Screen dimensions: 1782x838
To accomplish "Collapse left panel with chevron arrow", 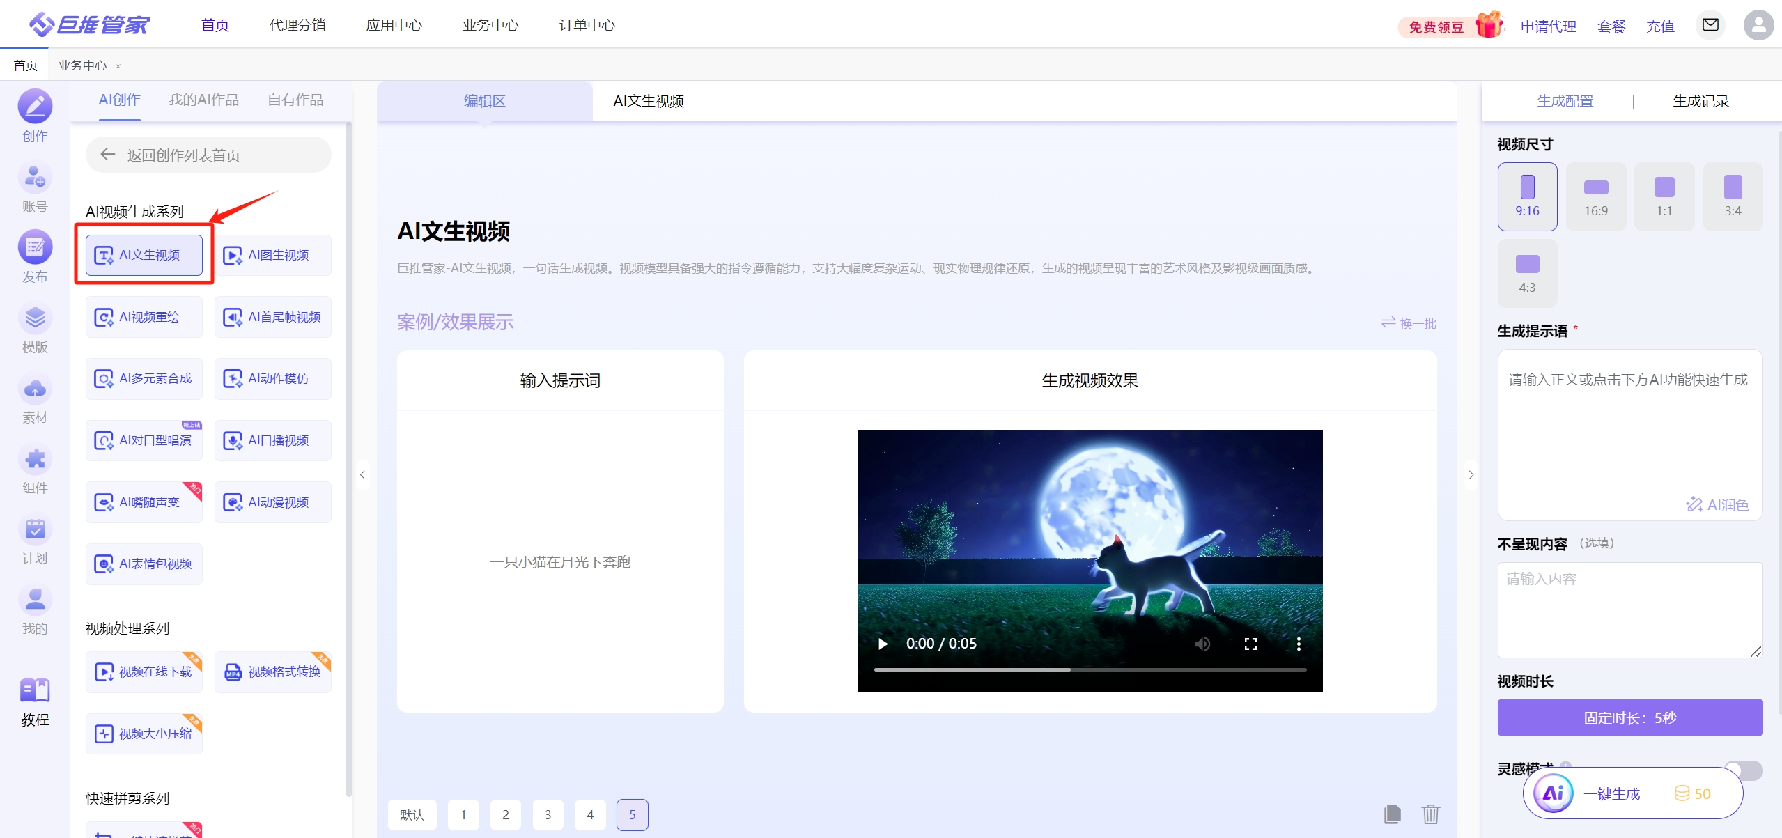I will click(362, 475).
